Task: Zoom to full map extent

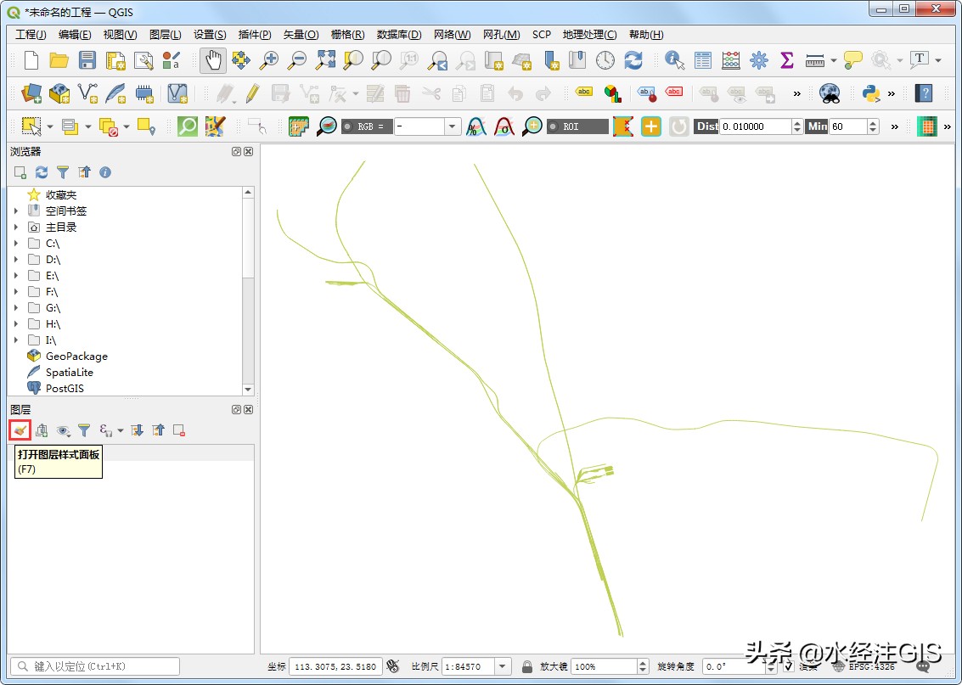Action: pos(325,60)
